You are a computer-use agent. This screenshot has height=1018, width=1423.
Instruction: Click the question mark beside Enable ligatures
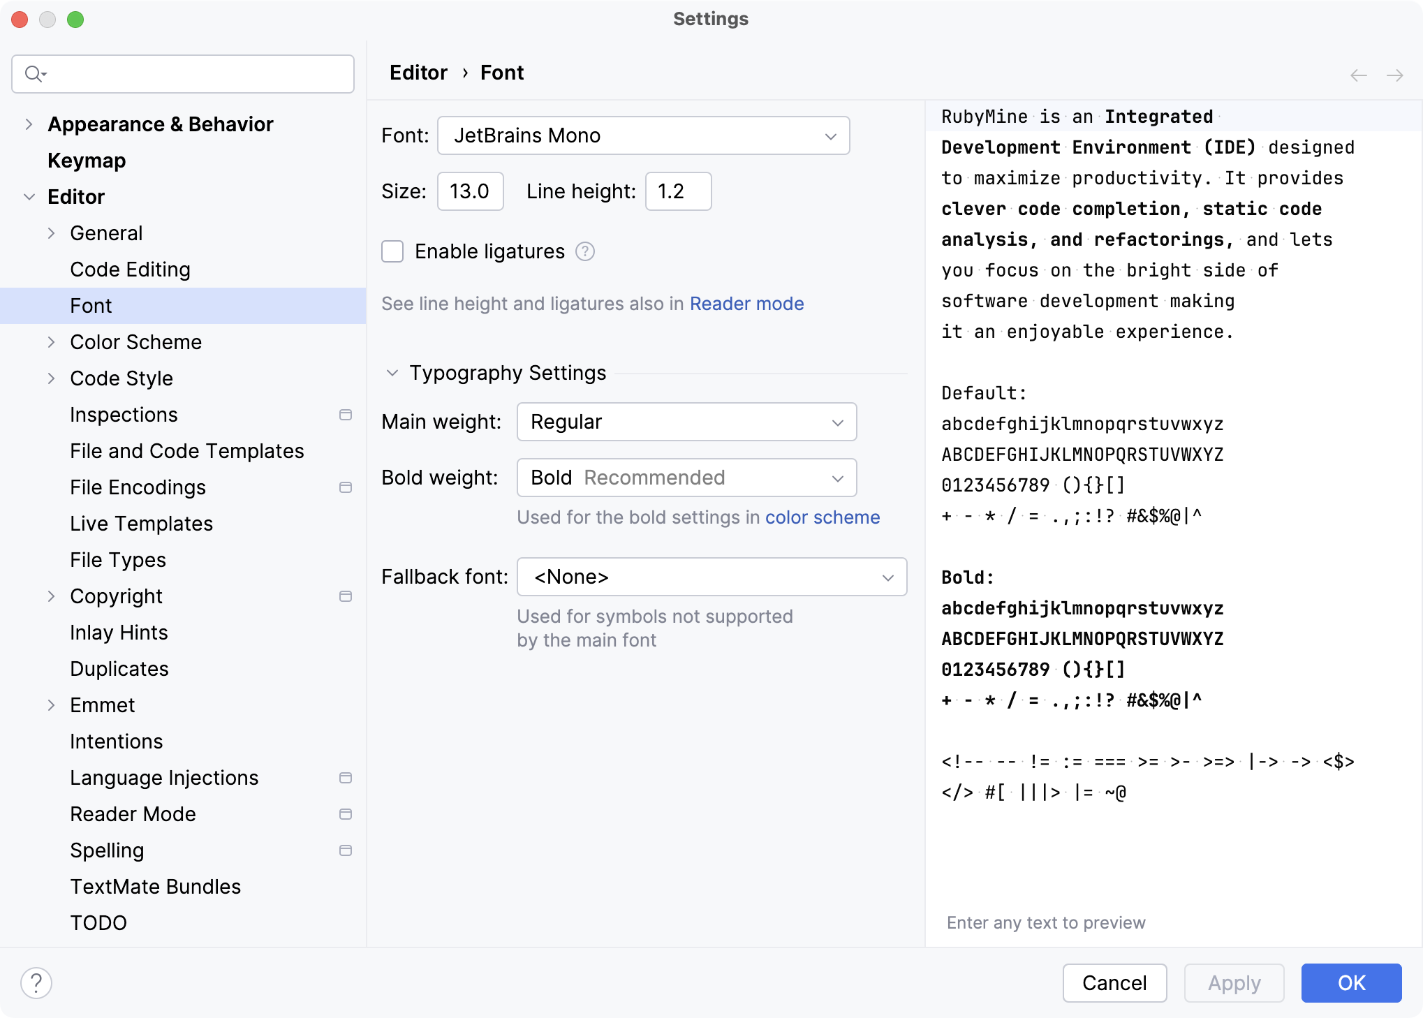[585, 252]
